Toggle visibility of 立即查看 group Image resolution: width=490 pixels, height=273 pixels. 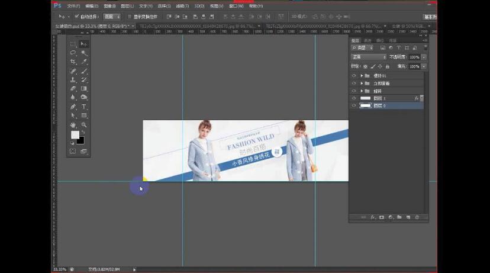tap(354, 83)
